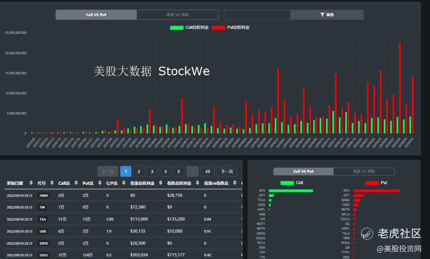
Task: Select the $715,177 cell in LULU row
Action: (x=176, y=255)
